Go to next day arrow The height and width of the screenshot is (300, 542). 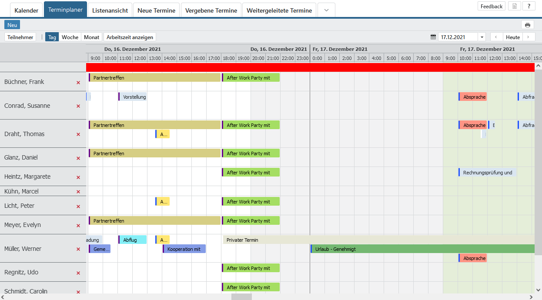pyautogui.click(x=529, y=37)
